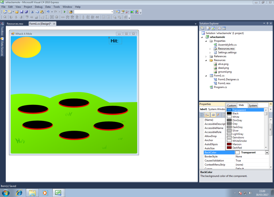Click the Open File folder icon
Screen dimensions: 274x197
click(17, 12)
